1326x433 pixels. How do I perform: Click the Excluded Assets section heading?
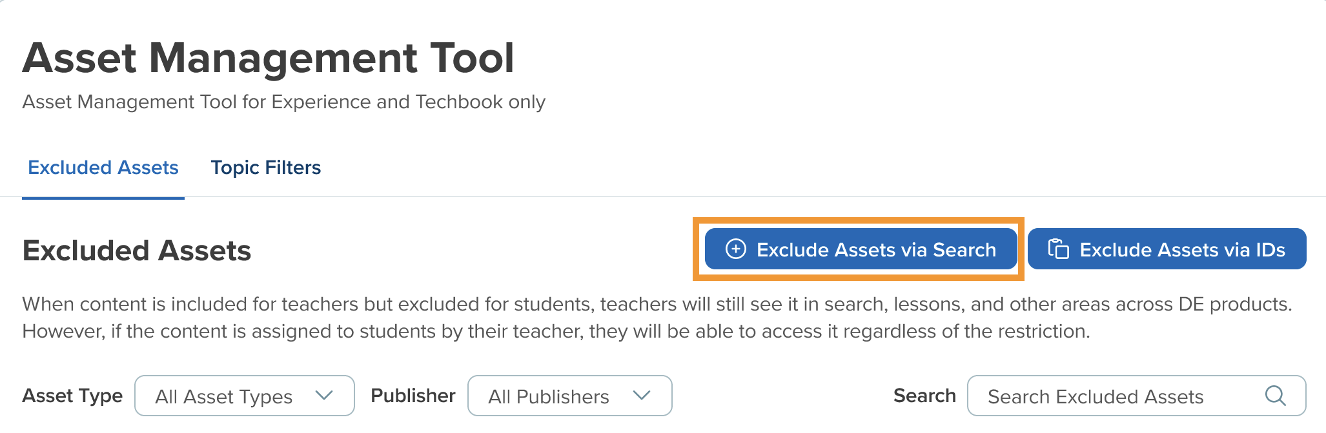(x=137, y=251)
